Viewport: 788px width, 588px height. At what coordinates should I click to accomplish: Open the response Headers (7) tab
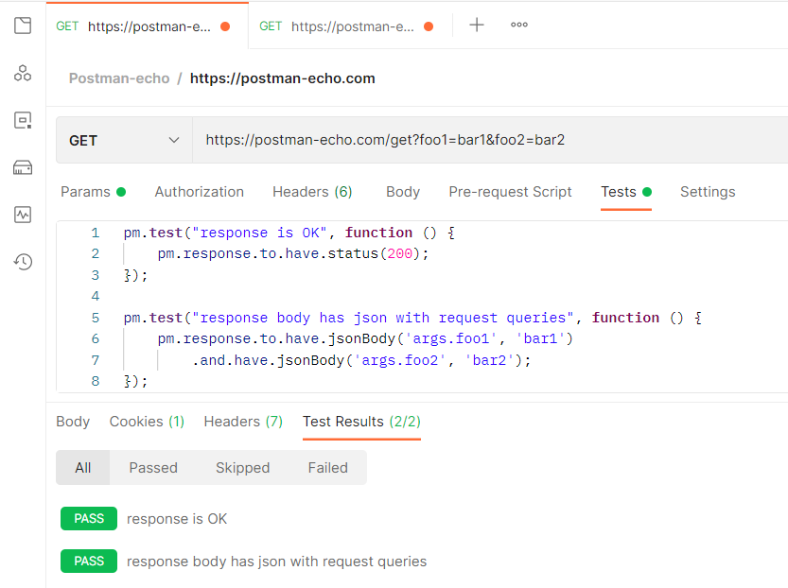(x=243, y=422)
